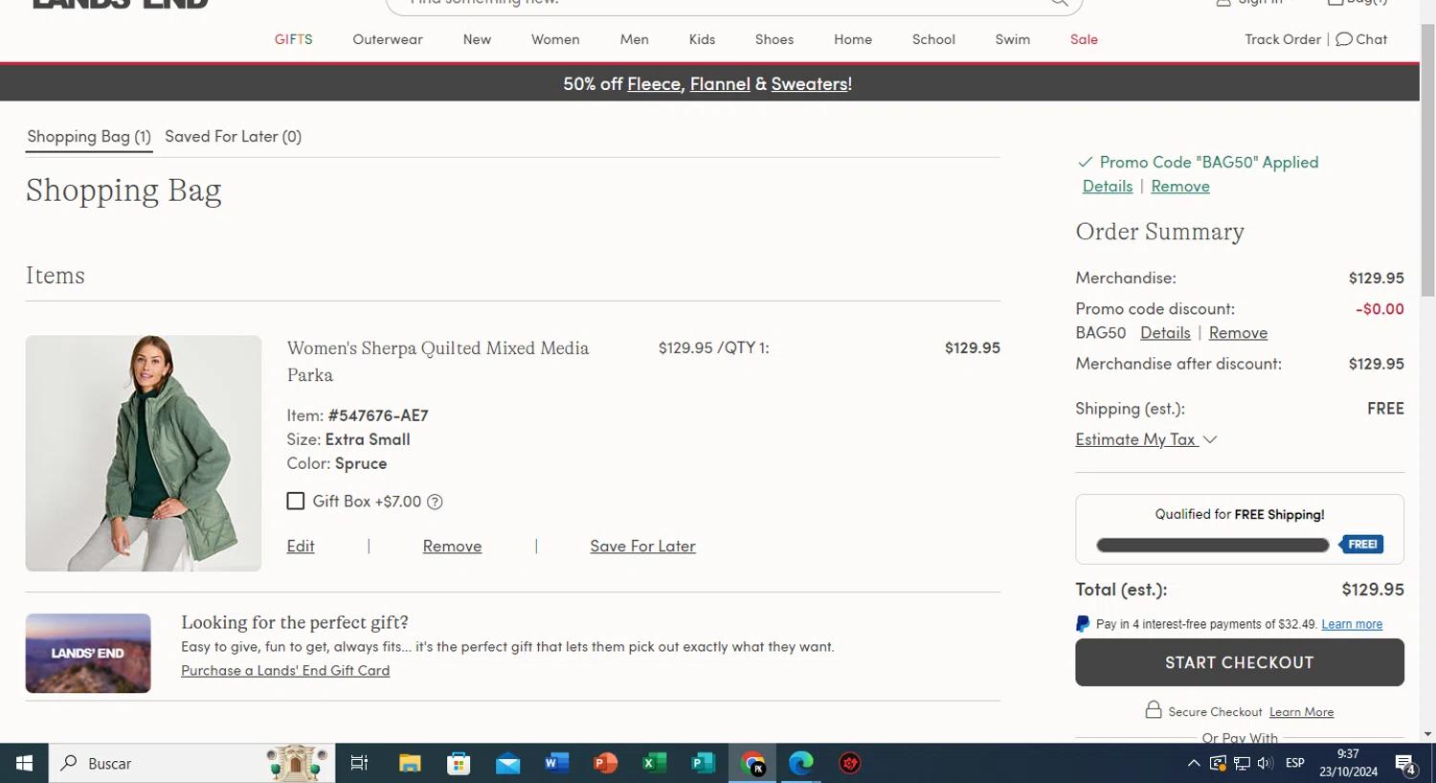
Task: Open the Sale menu
Action: tap(1084, 39)
